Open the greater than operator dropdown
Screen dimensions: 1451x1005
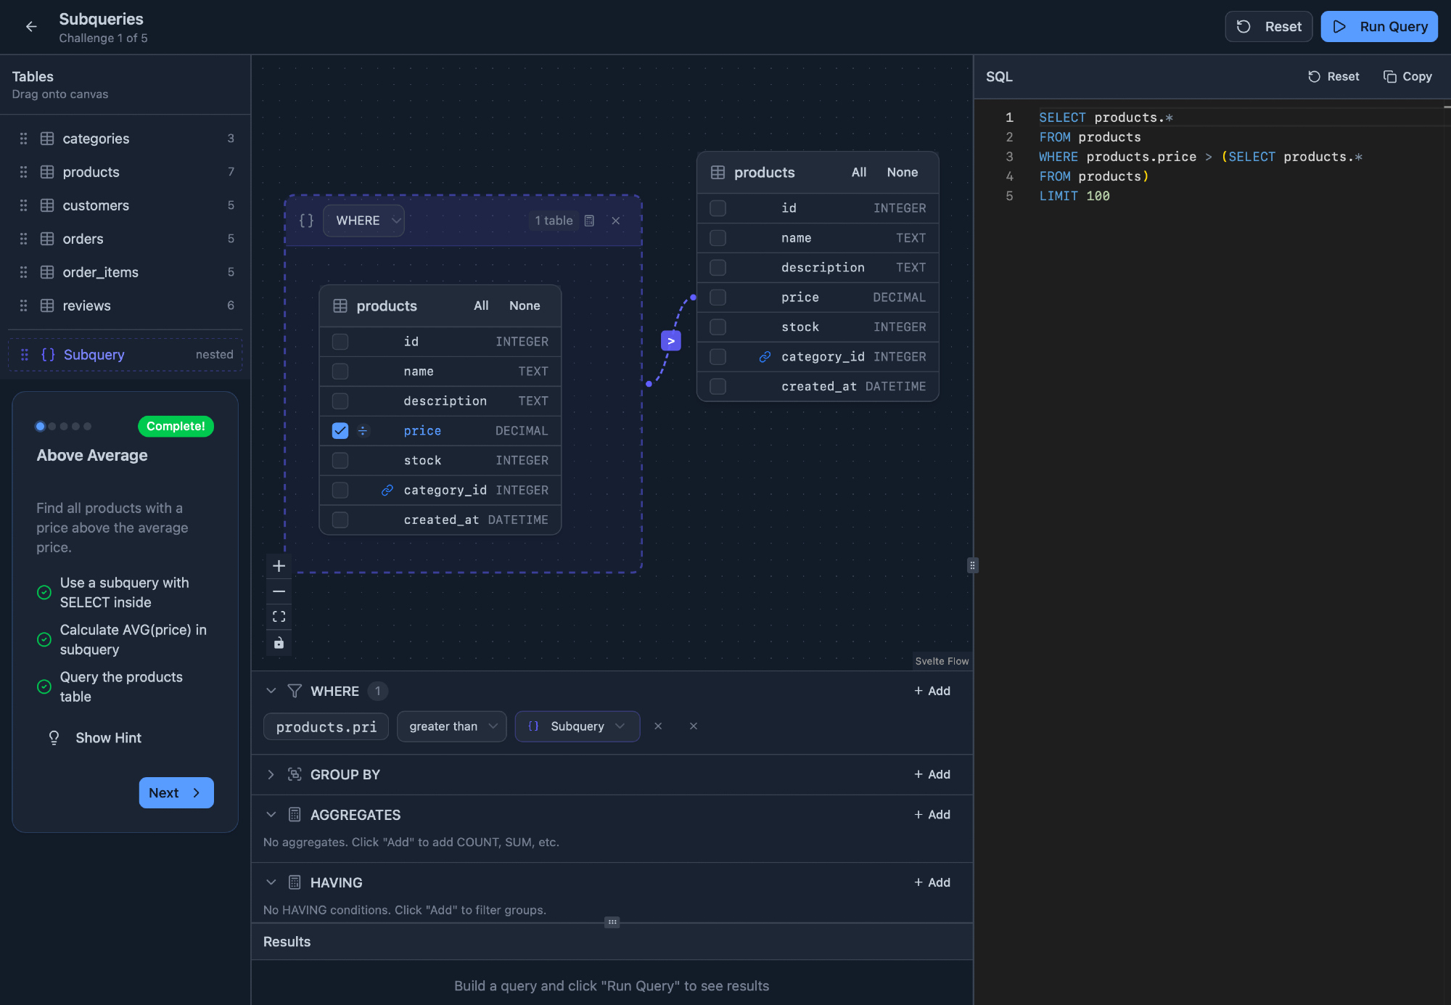click(x=451, y=726)
